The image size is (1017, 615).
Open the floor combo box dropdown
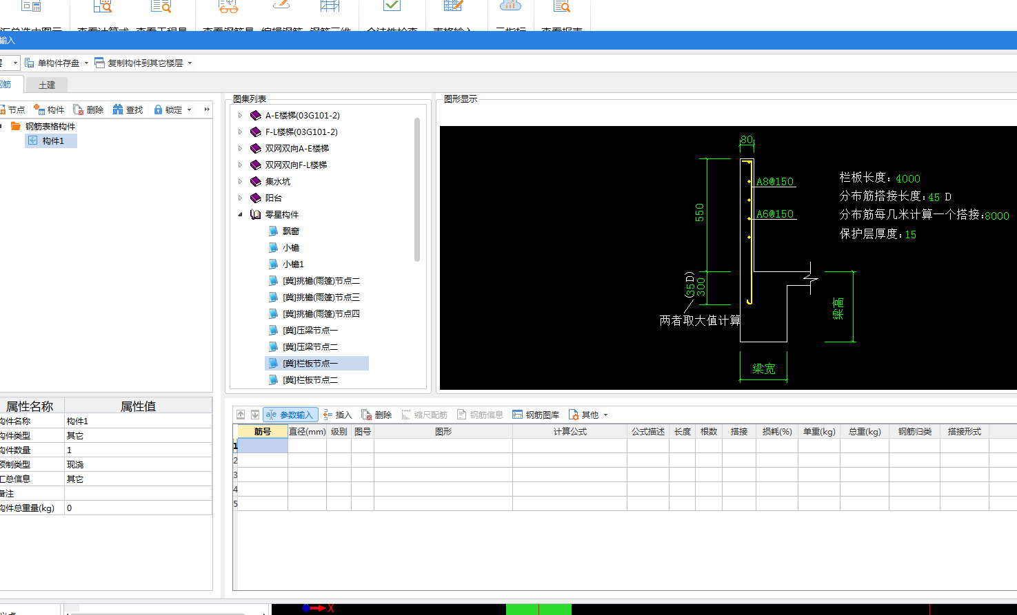[x=15, y=63]
